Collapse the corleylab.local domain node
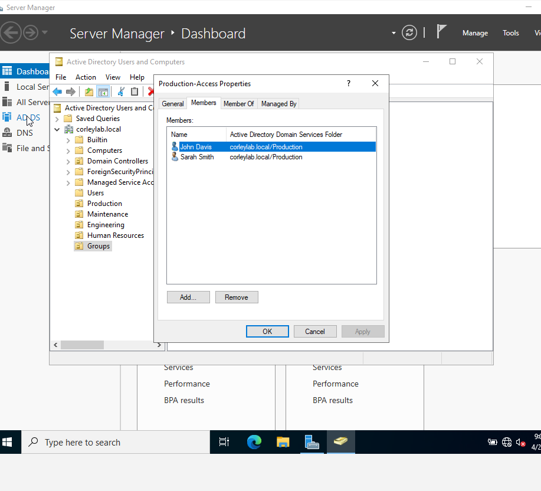This screenshot has height=491, width=541. tap(57, 129)
